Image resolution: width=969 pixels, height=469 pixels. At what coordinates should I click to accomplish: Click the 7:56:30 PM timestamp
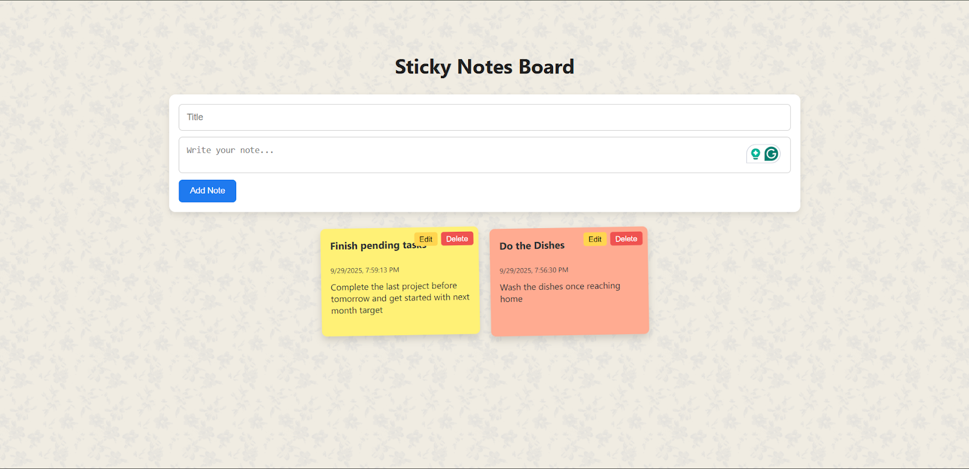click(534, 271)
